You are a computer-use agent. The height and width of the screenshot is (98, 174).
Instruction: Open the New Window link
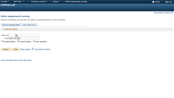[x=159, y=13]
